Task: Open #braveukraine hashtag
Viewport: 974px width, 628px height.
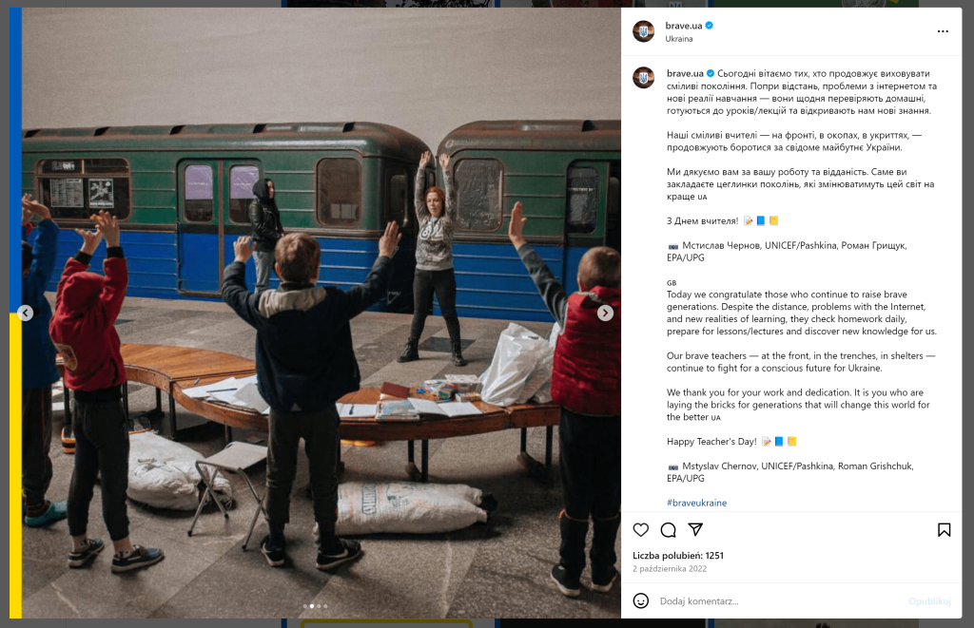Action: point(696,503)
